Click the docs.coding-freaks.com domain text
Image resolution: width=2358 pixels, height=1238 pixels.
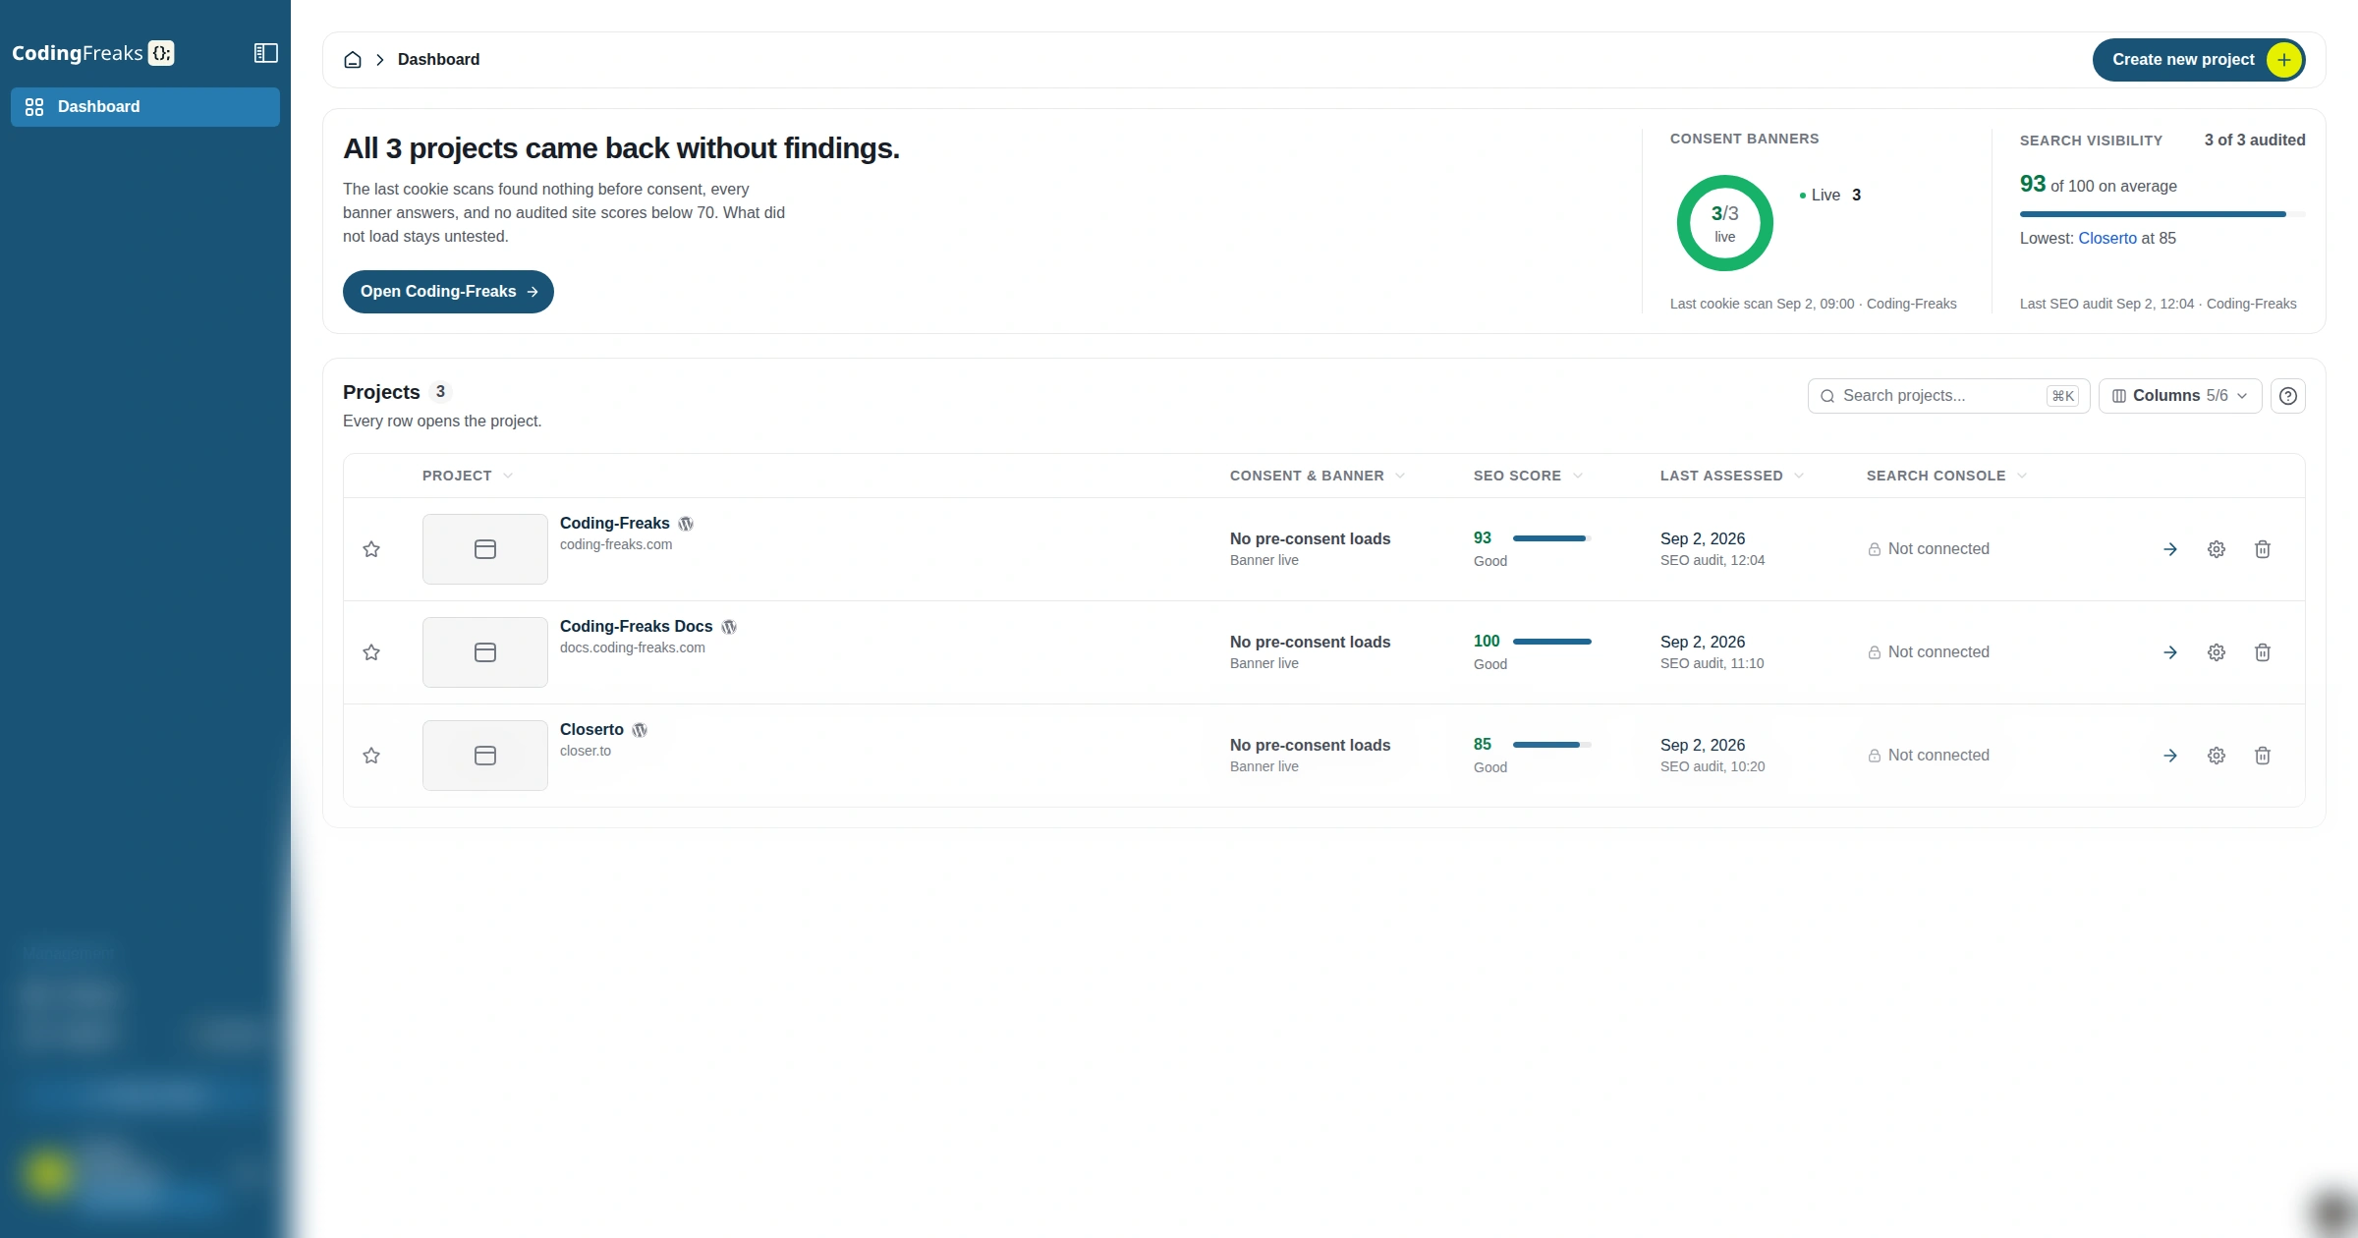pos(633,648)
